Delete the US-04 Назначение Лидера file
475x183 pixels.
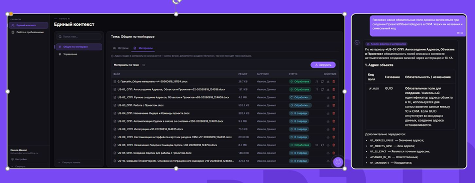(334, 113)
